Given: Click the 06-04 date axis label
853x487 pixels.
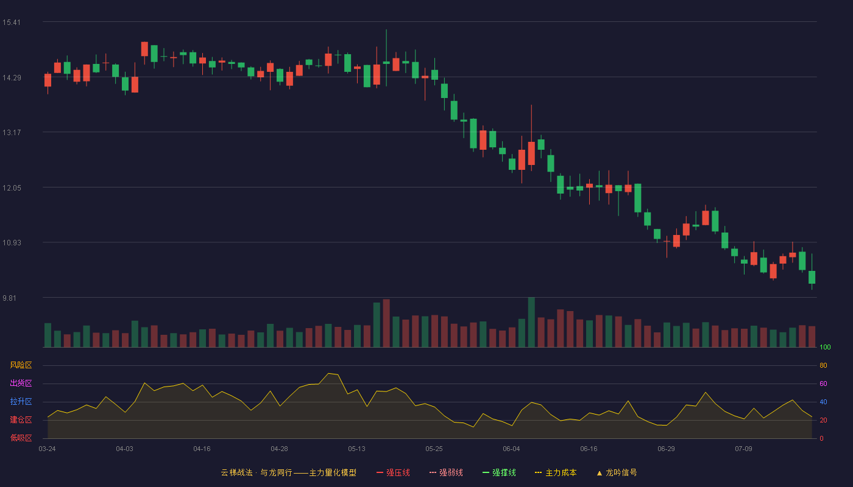Looking at the screenshot, I should [512, 449].
